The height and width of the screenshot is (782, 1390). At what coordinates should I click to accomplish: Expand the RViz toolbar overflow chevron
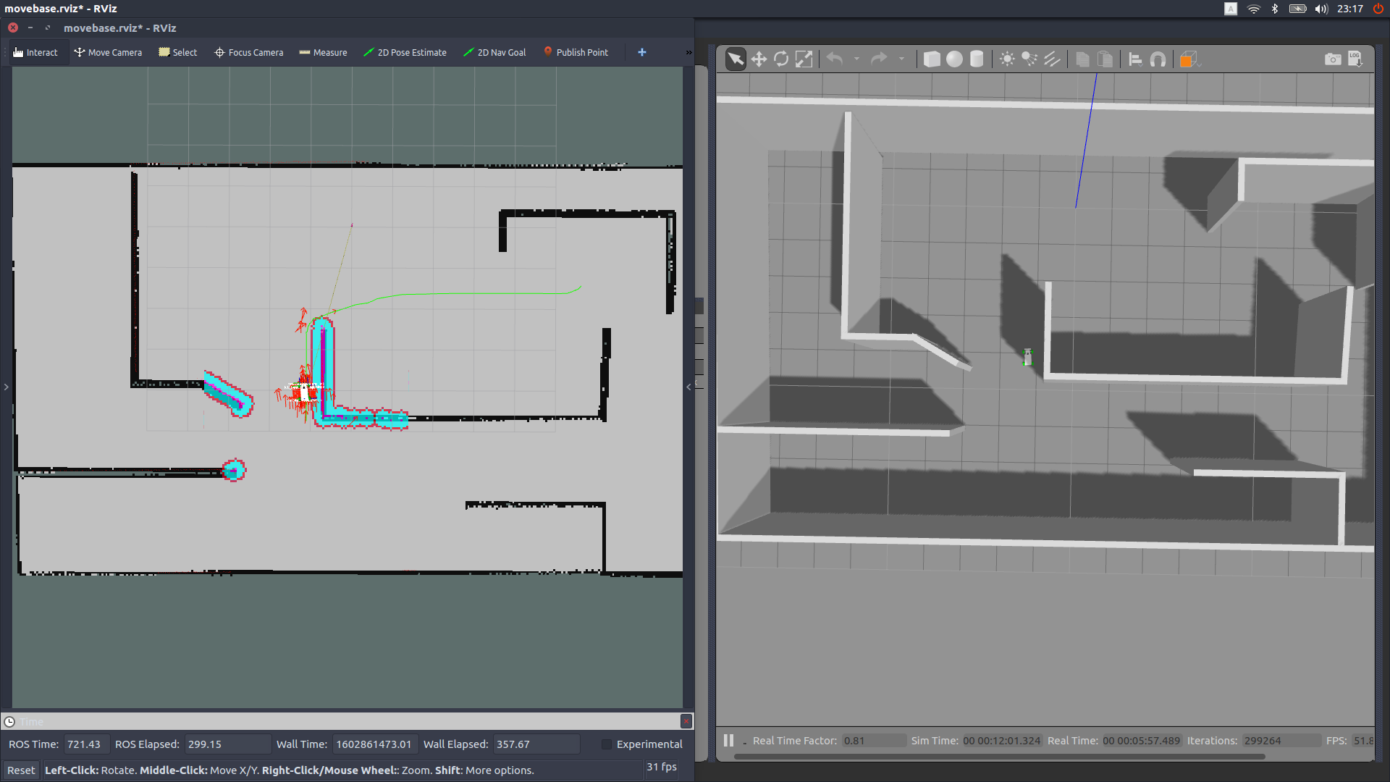[x=688, y=53]
